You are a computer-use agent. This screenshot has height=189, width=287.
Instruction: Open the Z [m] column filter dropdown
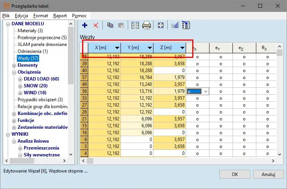click(182, 48)
